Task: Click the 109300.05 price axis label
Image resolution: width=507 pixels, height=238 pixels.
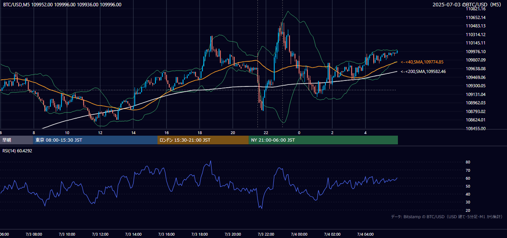Action: pyautogui.click(x=476, y=86)
